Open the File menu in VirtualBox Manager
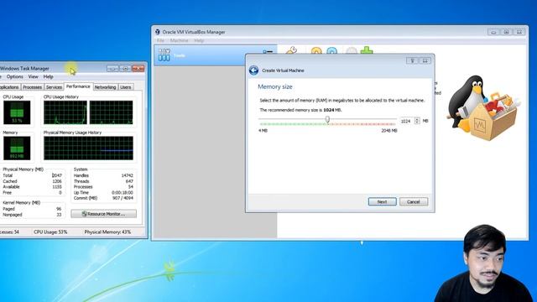The height and width of the screenshot is (302, 537). [x=160, y=40]
